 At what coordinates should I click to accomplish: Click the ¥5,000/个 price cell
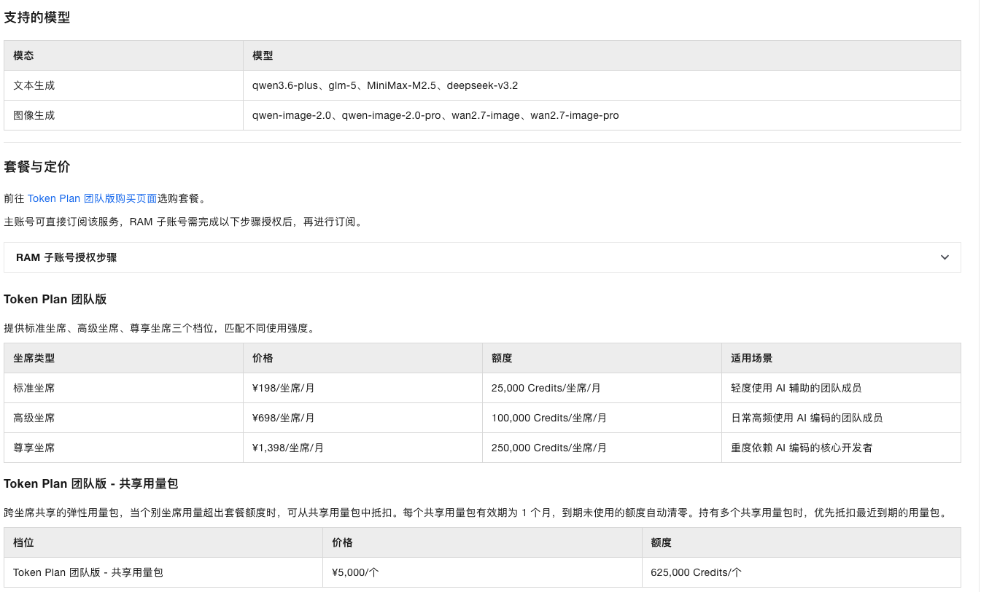[482, 572]
